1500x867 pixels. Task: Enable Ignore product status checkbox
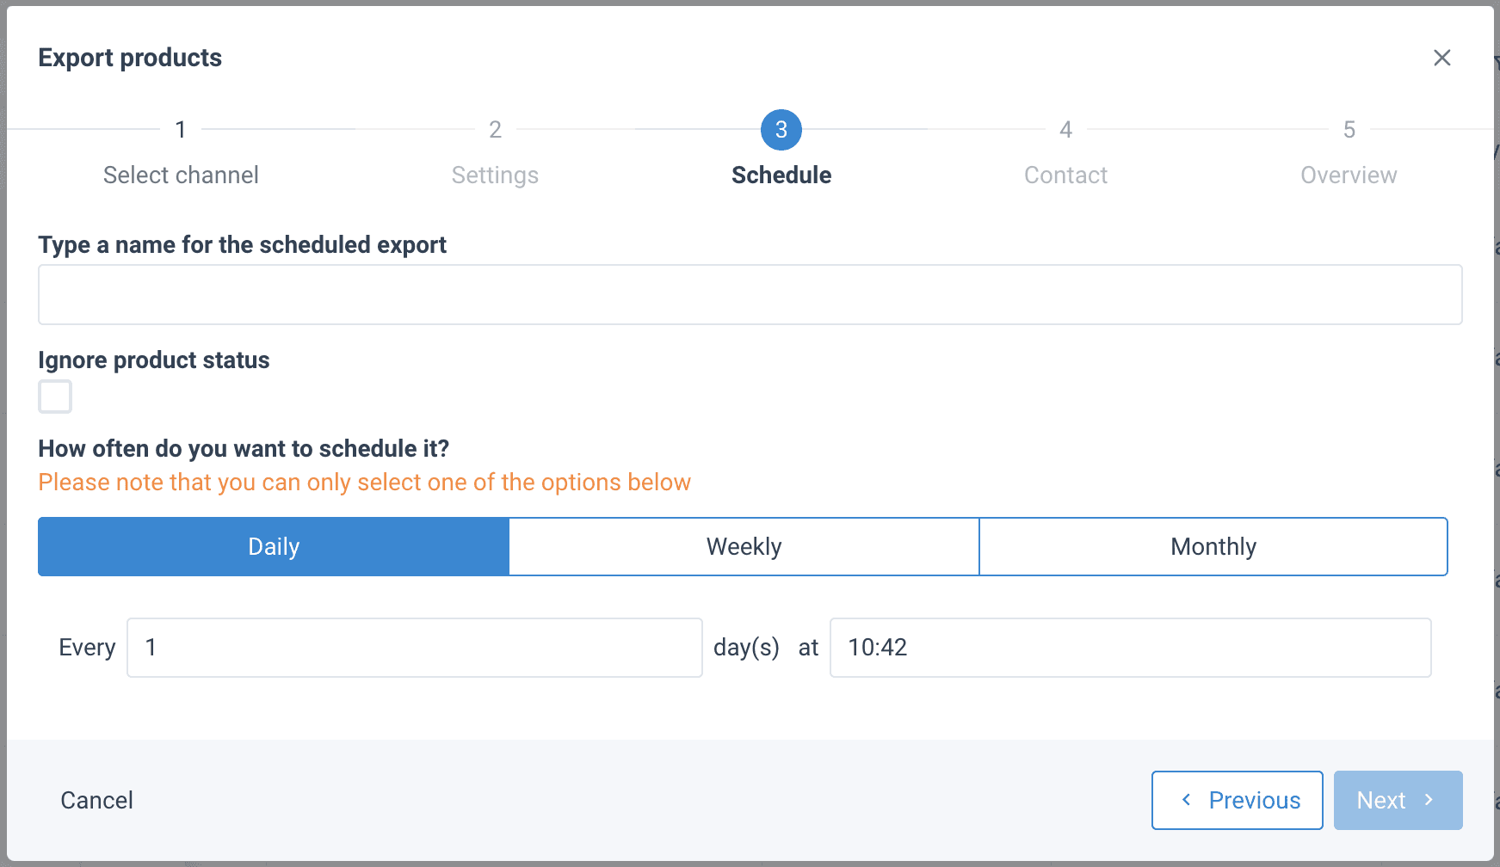pyautogui.click(x=55, y=397)
